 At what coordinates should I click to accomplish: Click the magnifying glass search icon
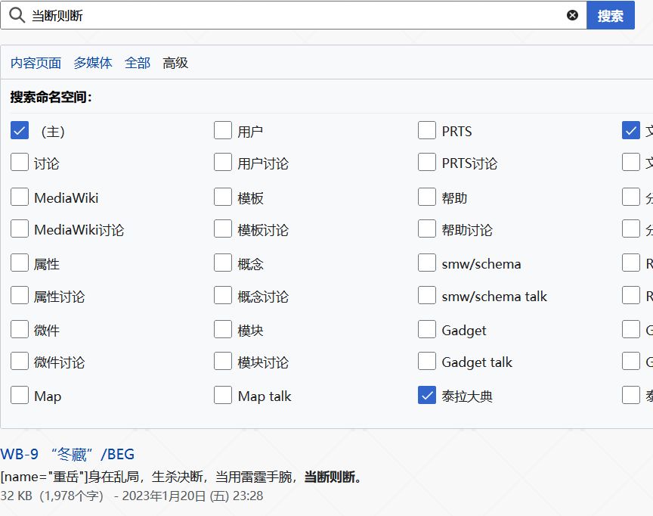(x=16, y=15)
